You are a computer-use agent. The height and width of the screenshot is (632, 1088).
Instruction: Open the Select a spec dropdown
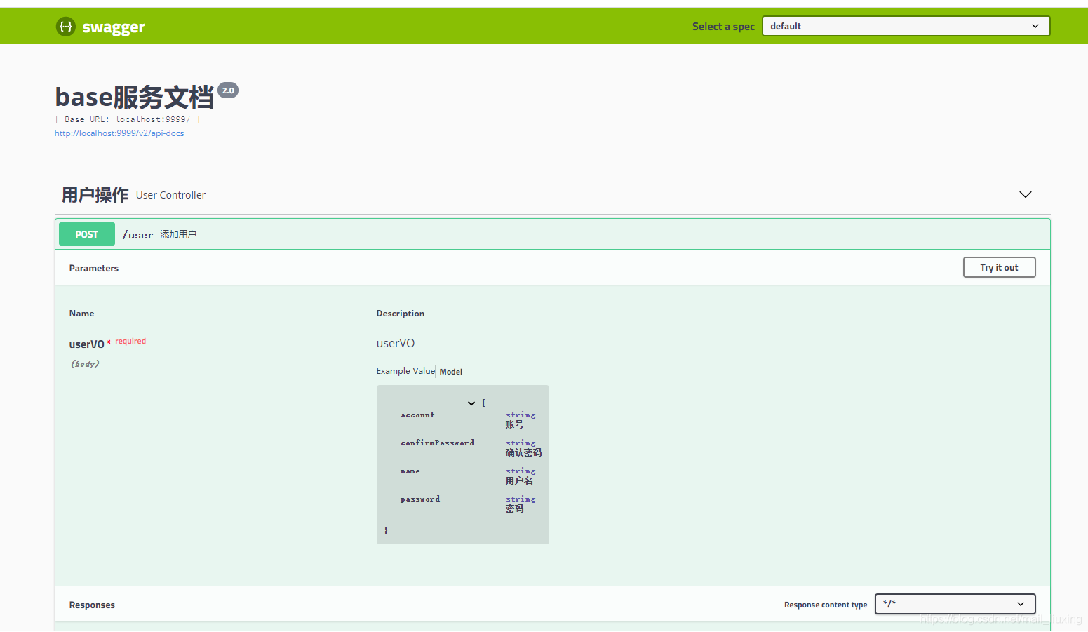906,26
